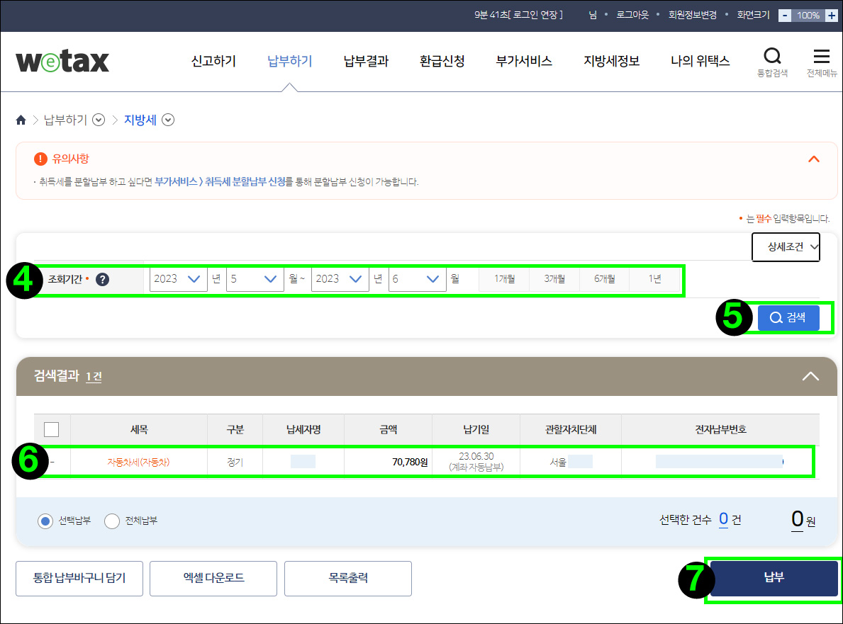The width and height of the screenshot is (843, 624).
Task: Open the ending month 6 dropdown
Action: (417, 279)
